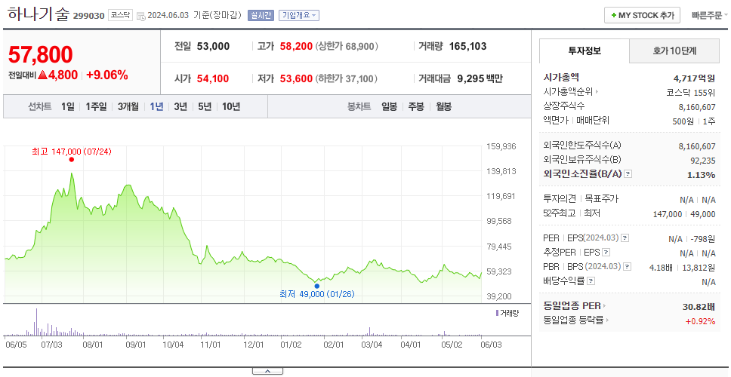Open the 빠른주문 dropdown
The image size is (731, 377).
pyautogui.click(x=710, y=15)
